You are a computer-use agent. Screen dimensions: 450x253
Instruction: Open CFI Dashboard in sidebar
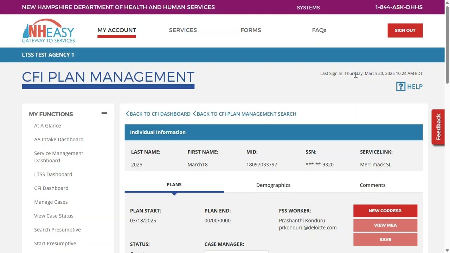[x=51, y=188]
